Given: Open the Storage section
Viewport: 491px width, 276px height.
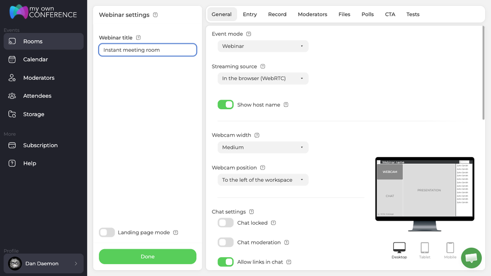Looking at the screenshot, I should pyautogui.click(x=44, y=114).
